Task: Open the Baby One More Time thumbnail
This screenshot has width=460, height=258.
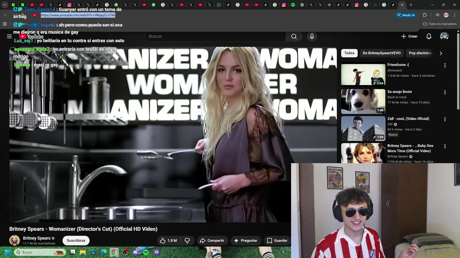Action: pyautogui.click(x=363, y=153)
